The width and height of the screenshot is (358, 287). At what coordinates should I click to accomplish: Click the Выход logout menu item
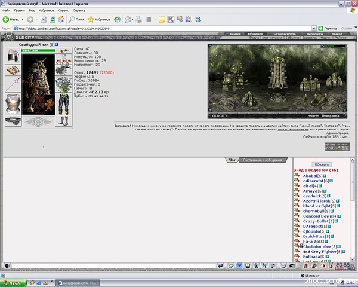pyautogui.click(x=337, y=34)
